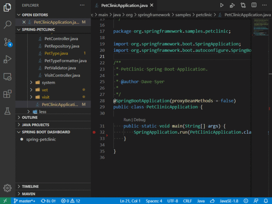Open the Search view
Viewport: 272px width, 204px height.
(x=7, y=24)
